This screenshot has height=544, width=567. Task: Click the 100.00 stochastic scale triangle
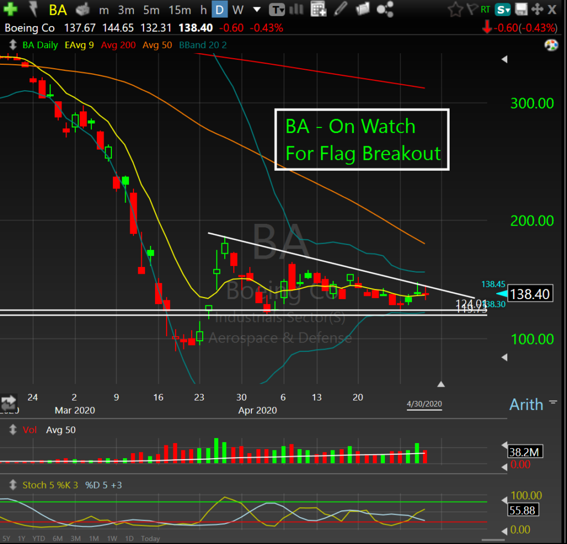(504, 500)
